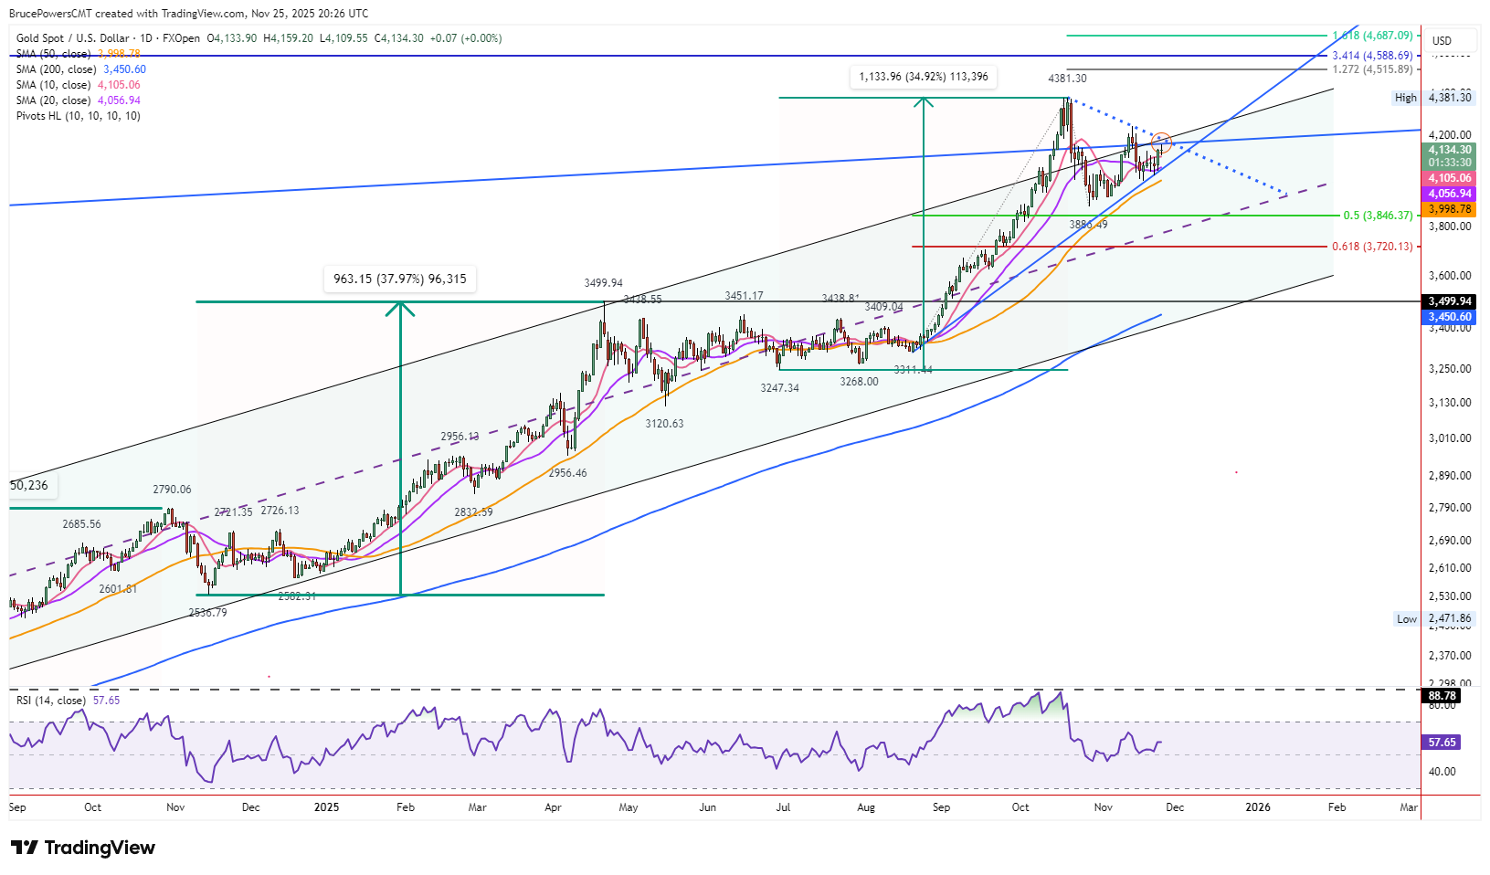1490x875 pixels.
Task: Click the purple 57.65 RSI axis tag
Action: point(1442,743)
